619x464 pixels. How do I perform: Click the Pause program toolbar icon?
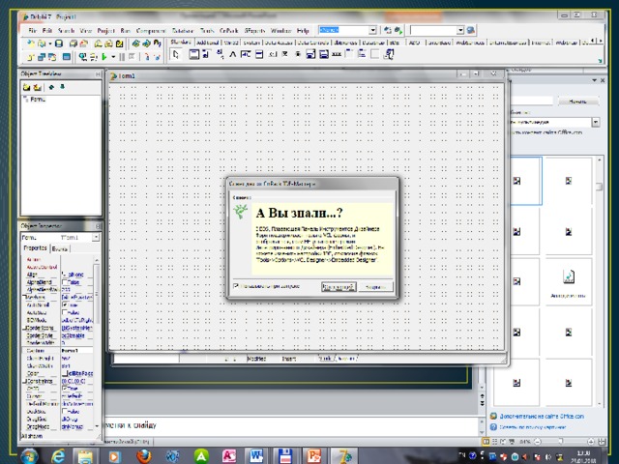(122, 57)
